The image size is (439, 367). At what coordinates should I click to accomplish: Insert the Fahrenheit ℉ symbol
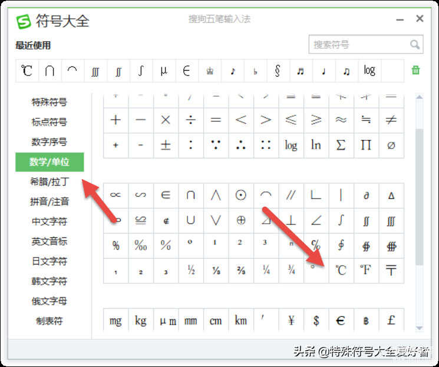point(366,271)
